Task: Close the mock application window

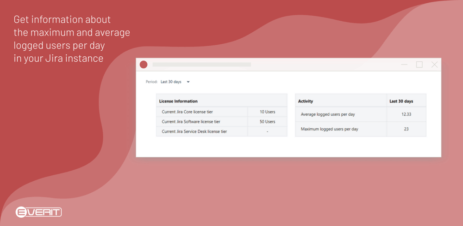Action: click(434, 65)
